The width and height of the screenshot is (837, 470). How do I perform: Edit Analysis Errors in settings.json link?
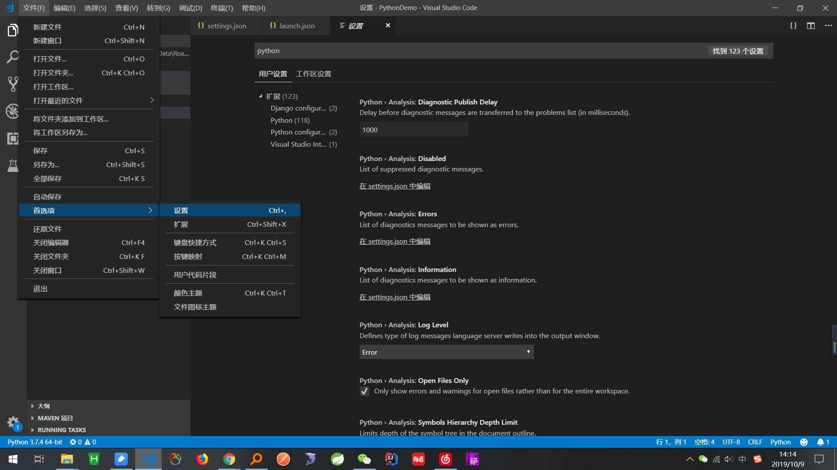point(395,241)
